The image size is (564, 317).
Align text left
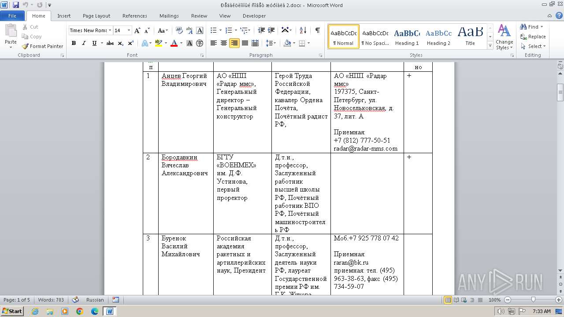tap(214, 43)
